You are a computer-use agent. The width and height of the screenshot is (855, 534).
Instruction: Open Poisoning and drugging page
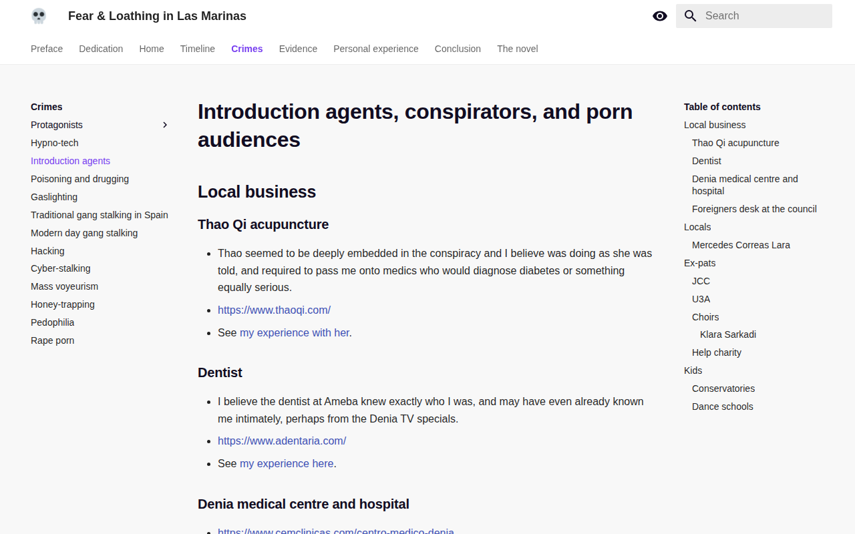coord(79,179)
